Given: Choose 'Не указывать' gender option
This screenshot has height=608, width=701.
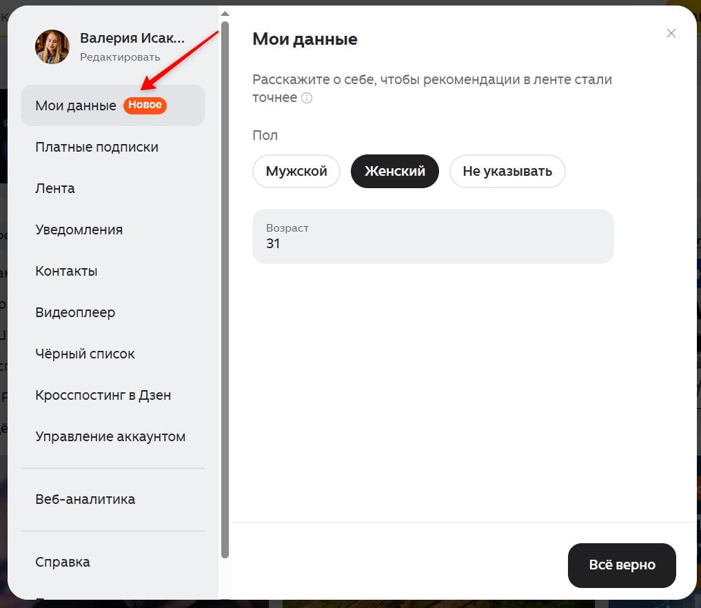Looking at the screenshot, I should (507, 171).
